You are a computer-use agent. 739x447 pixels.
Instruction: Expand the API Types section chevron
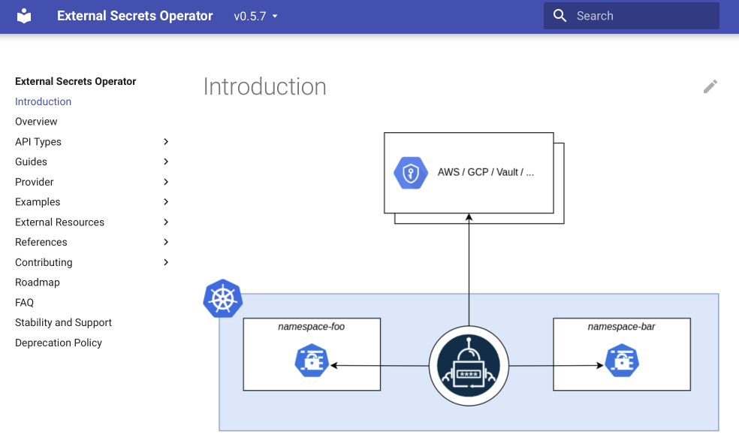pyautogui.click(x=166, y=141)
